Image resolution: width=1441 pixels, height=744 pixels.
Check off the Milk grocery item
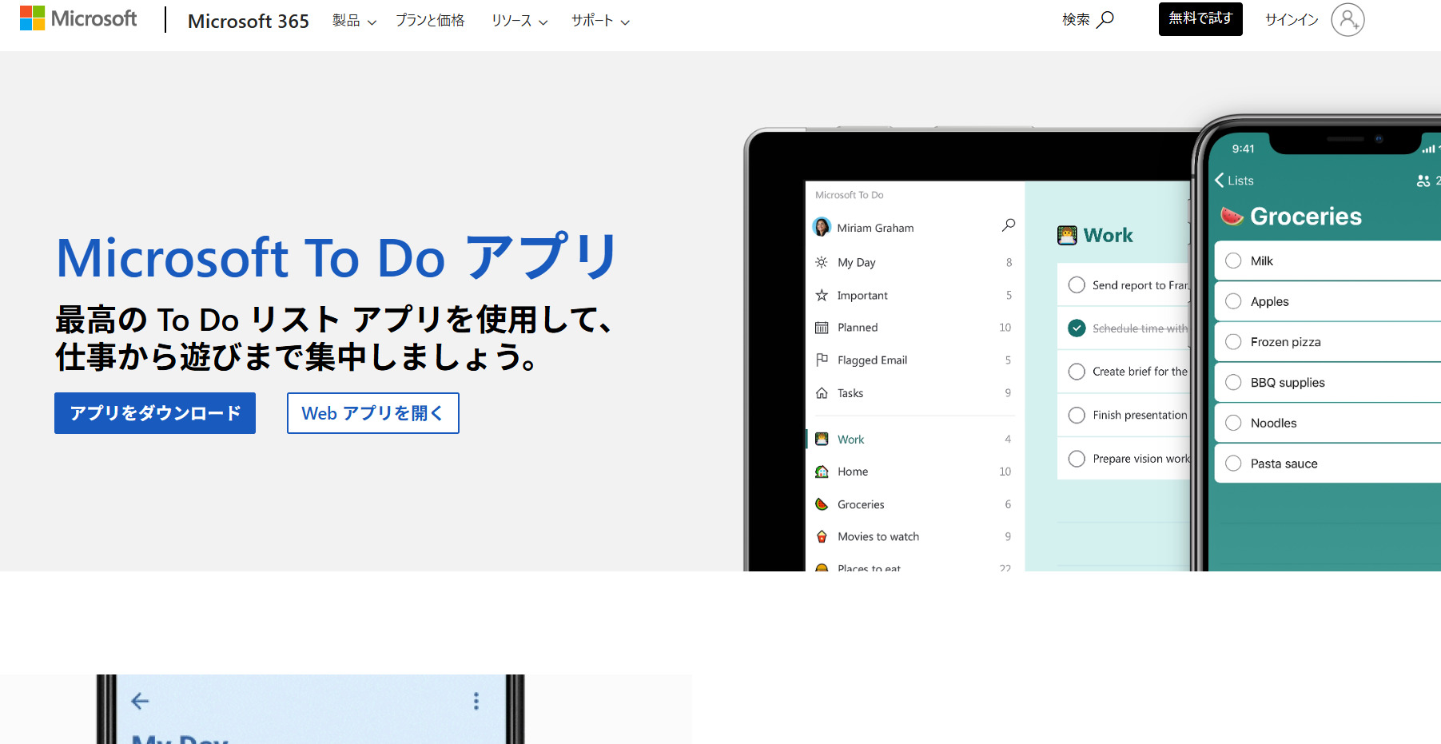point(1234,261)
